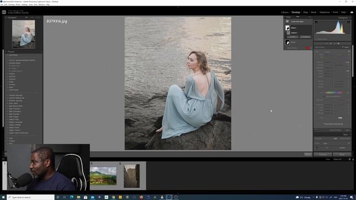This screenshot has height=200, width=356.
Task: Select the Subject 1 mask component icon
Action: (288, 33)
